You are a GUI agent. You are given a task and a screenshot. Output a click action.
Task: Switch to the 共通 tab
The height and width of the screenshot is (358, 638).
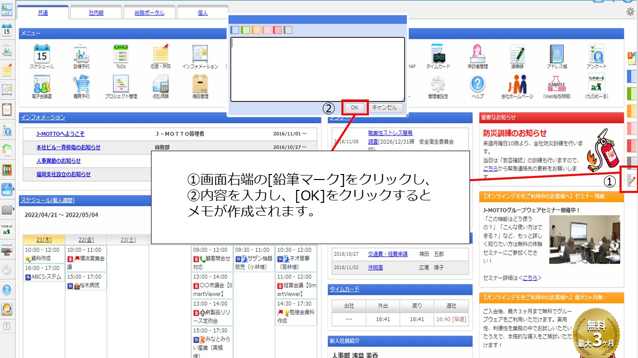point(42,13)
